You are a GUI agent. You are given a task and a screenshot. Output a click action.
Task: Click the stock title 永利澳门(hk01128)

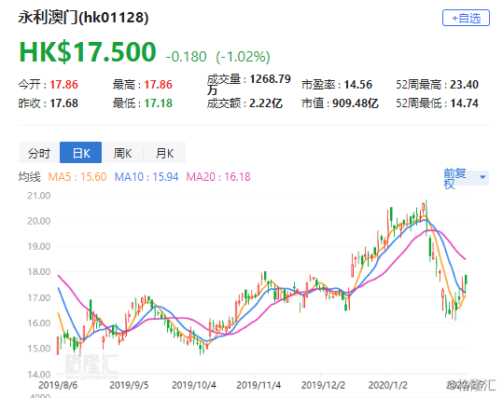pos(83,18)
